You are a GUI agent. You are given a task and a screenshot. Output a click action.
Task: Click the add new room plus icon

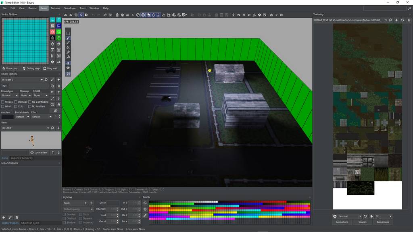pyautogui.click(x=59, y=80)
